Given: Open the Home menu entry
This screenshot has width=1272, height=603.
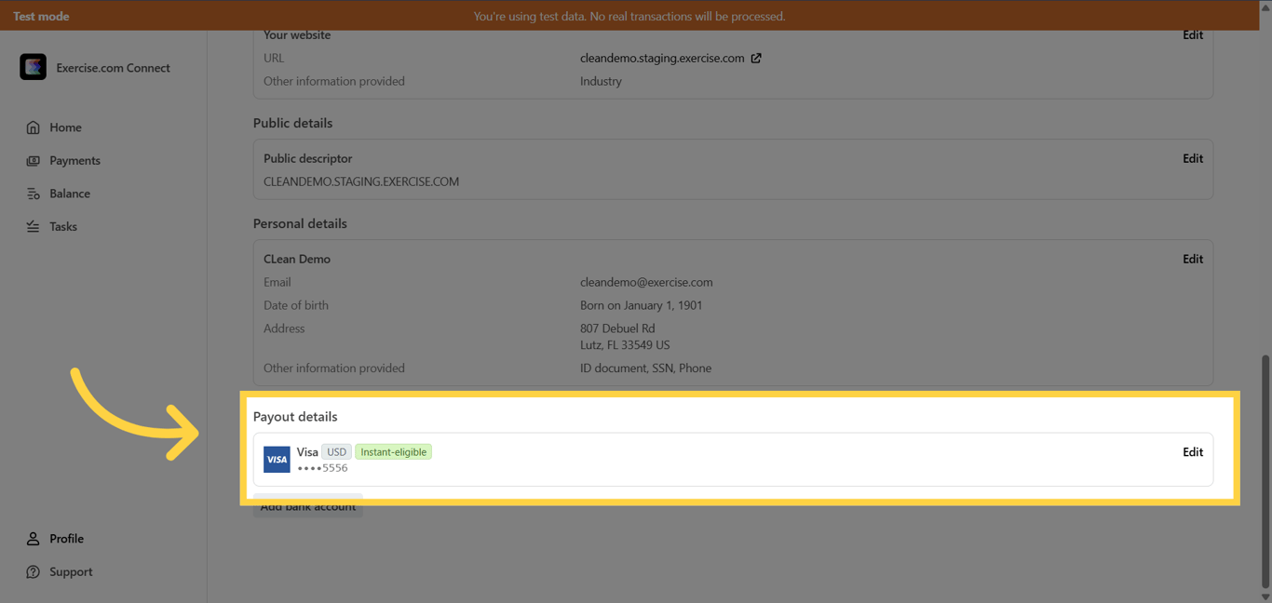Looking at the screenshot, I should (65, 127).
